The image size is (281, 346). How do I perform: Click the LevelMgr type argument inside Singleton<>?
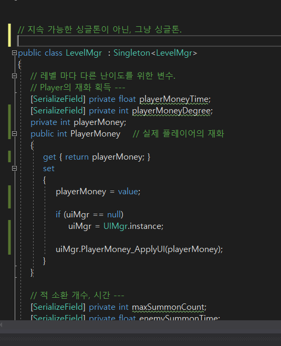click(174, 53)
